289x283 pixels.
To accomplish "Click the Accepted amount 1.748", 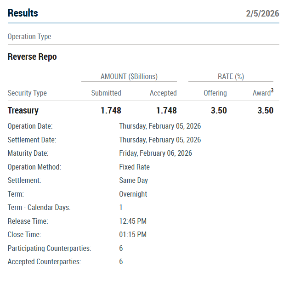I will point(167,111).
